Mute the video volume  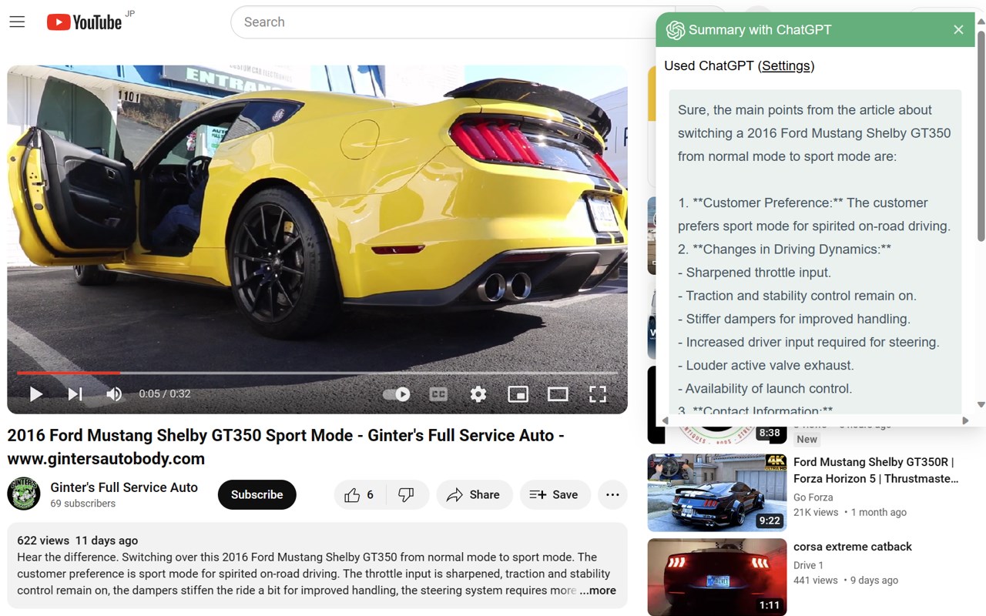coord(114,394)
